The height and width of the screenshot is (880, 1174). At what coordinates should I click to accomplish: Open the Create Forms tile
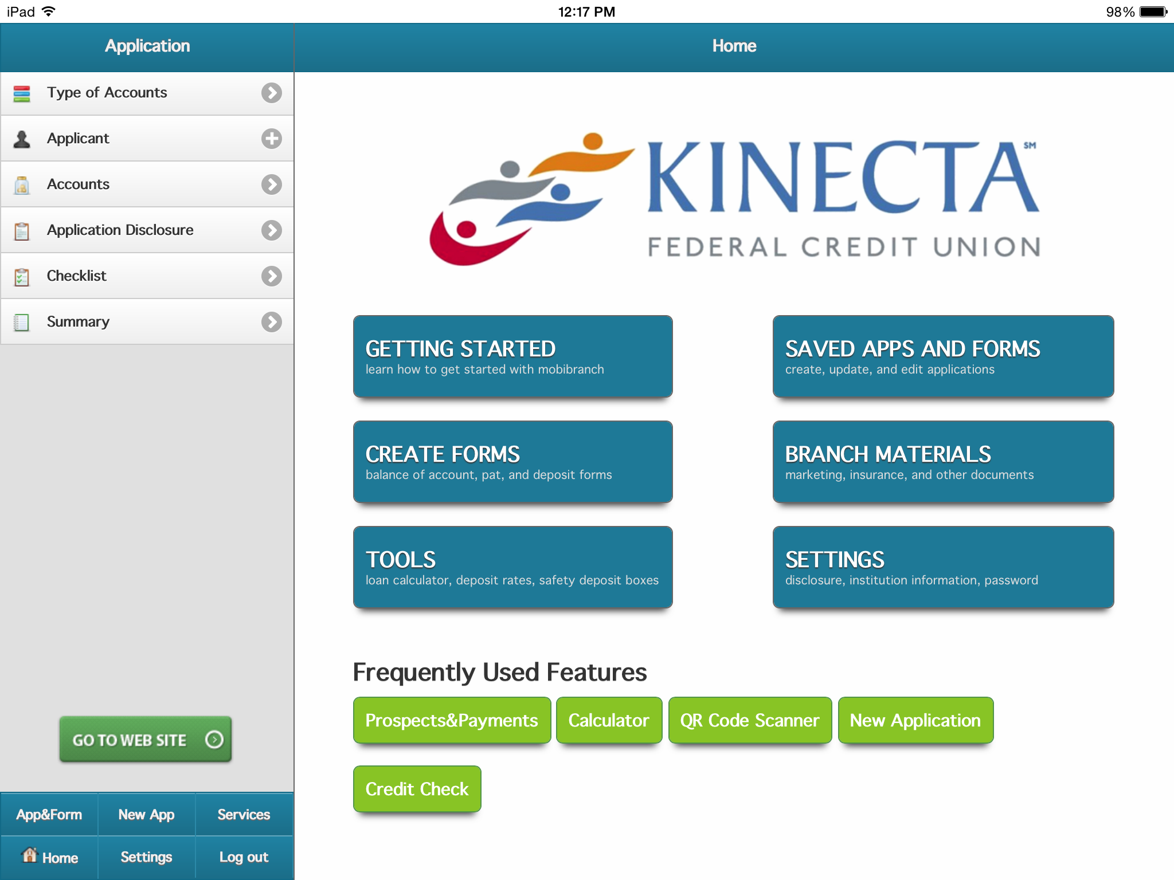(513, 462)
